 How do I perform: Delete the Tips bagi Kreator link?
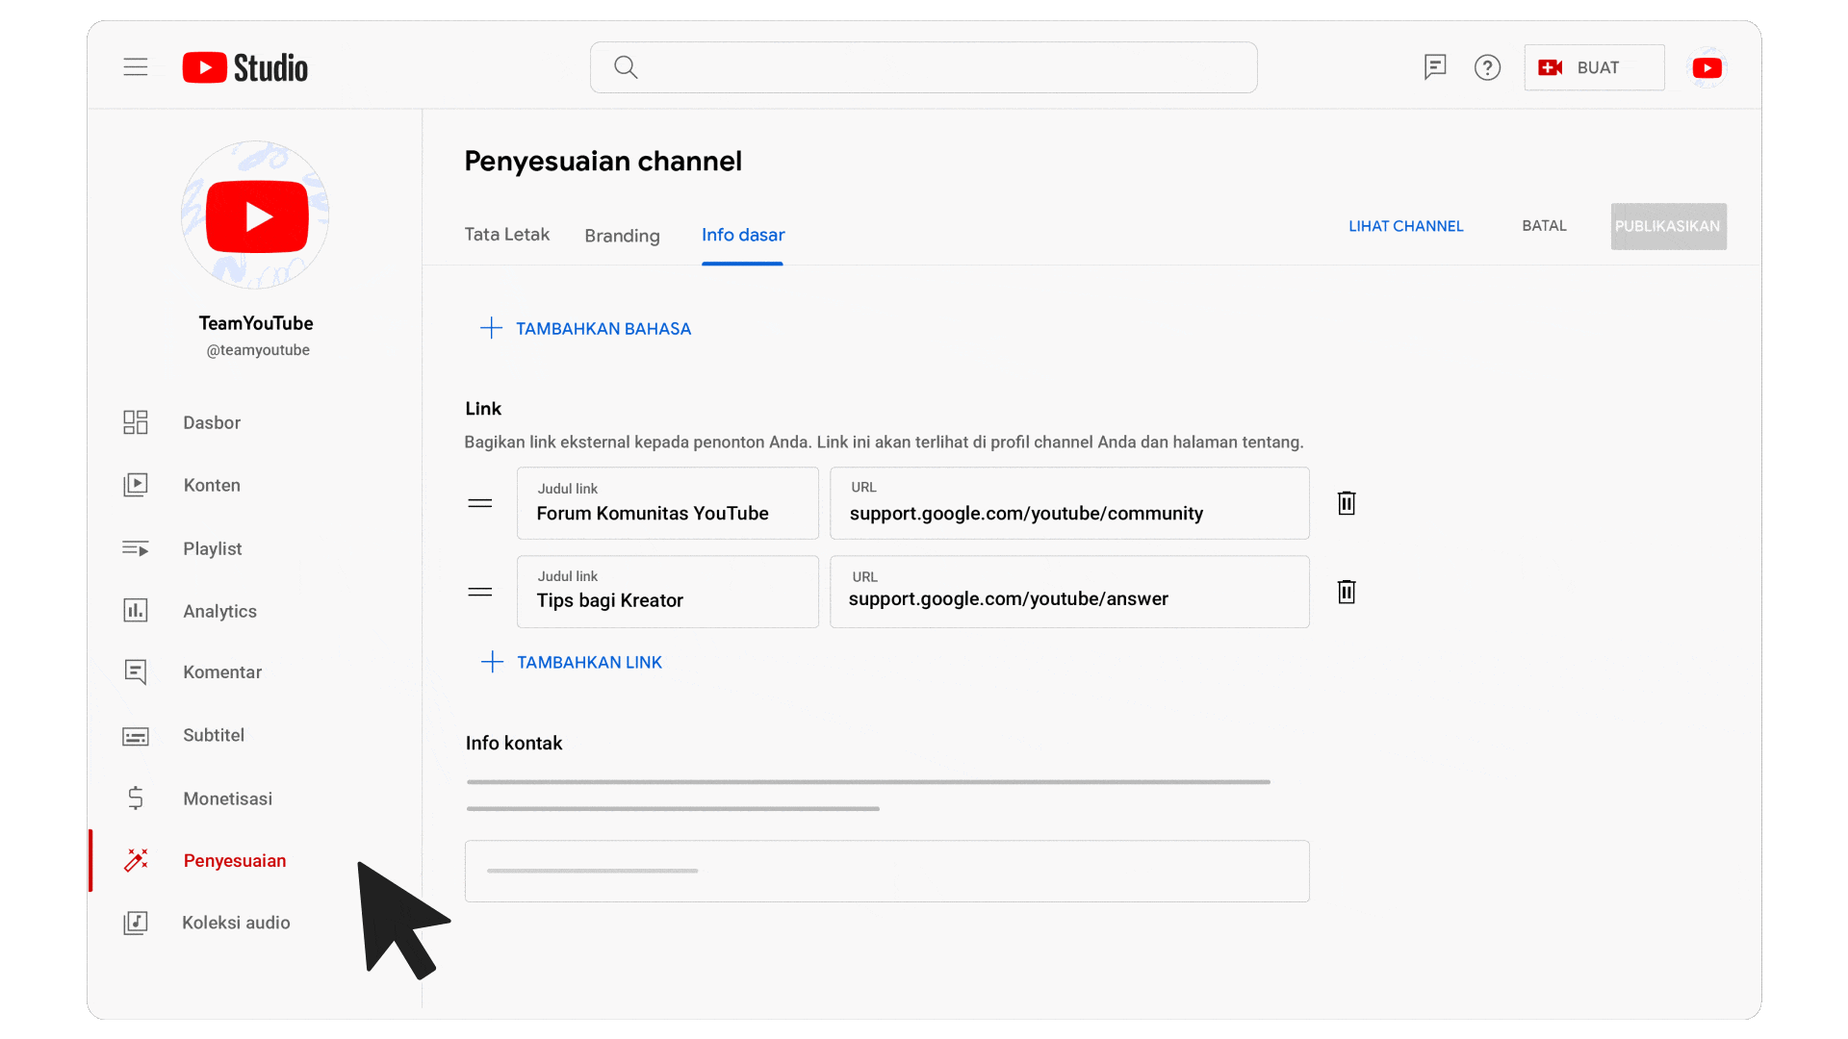(x=1346, y=593)
